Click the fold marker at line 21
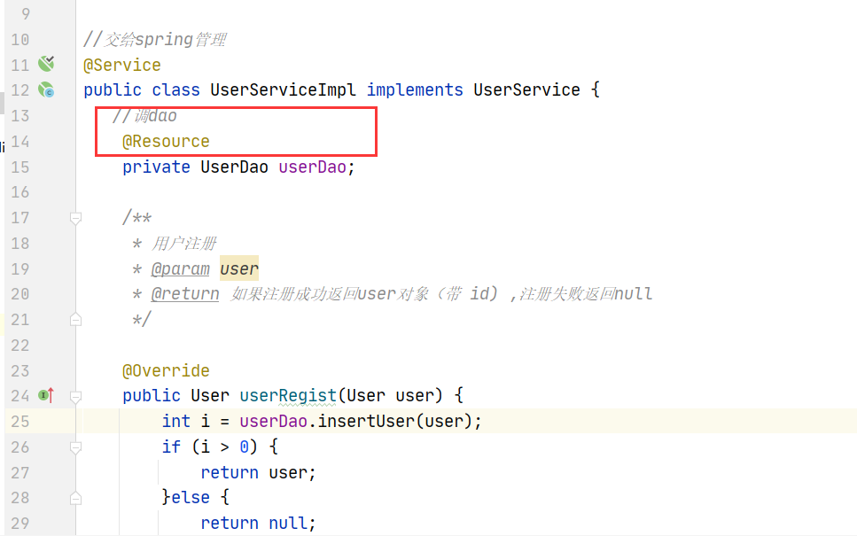857x536 pixels. [x=75, y=319]
